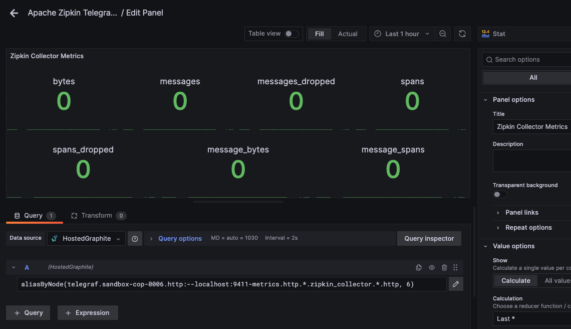Screen dimensions: 571x329
Task: Toggle the query editor mode pencil icon
Action: (x=456, y=284)
